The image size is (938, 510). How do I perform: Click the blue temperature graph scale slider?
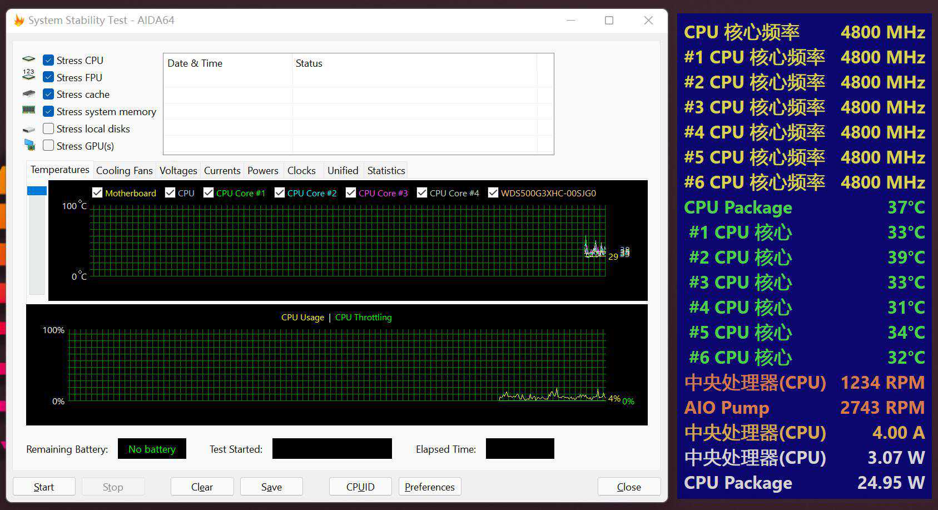[x=37, y=191]
